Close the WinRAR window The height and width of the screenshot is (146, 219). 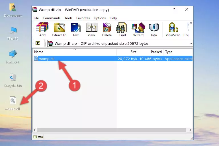[x=187, y=9]
